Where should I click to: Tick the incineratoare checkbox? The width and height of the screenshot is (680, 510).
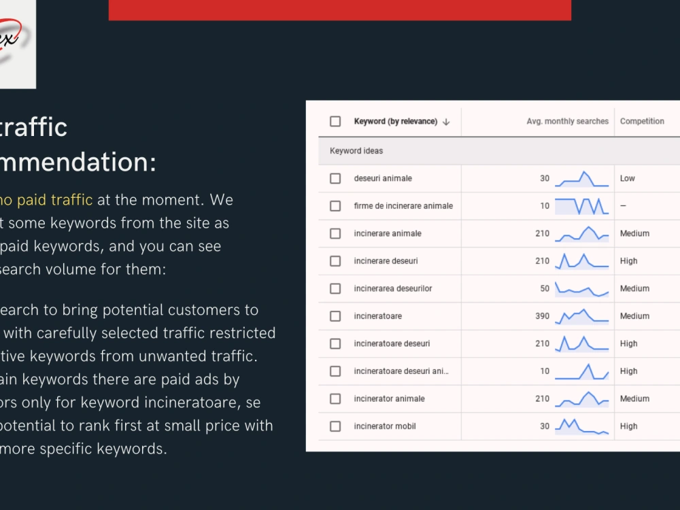(335, 316)
